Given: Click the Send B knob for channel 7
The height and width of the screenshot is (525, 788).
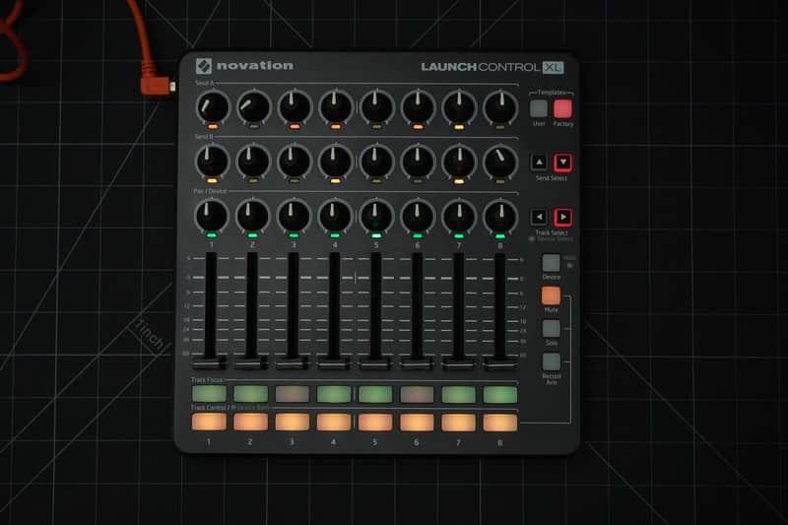Looking at the screenshot, I should pyautogui.click(x=459, y=162).
